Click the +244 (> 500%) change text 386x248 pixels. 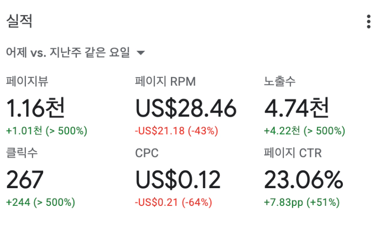[x=40, y=202]
